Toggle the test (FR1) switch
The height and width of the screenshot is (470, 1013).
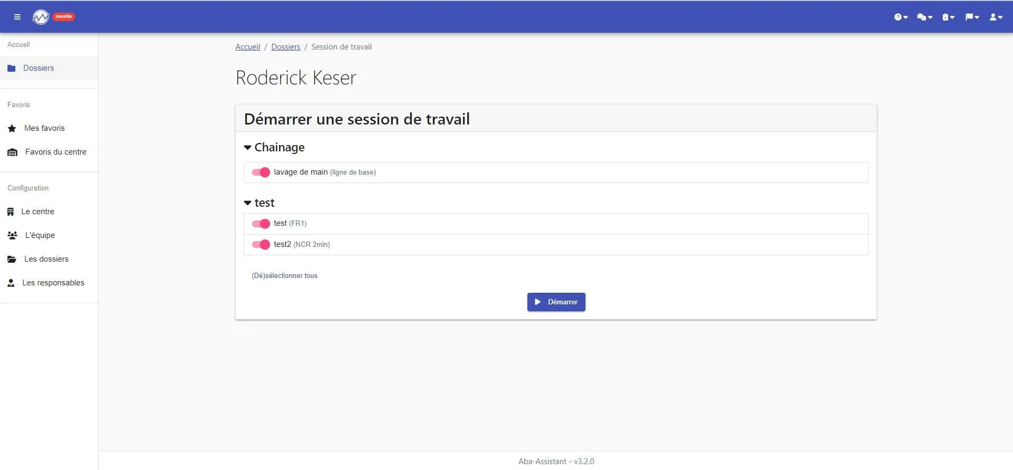click(261, 224)
